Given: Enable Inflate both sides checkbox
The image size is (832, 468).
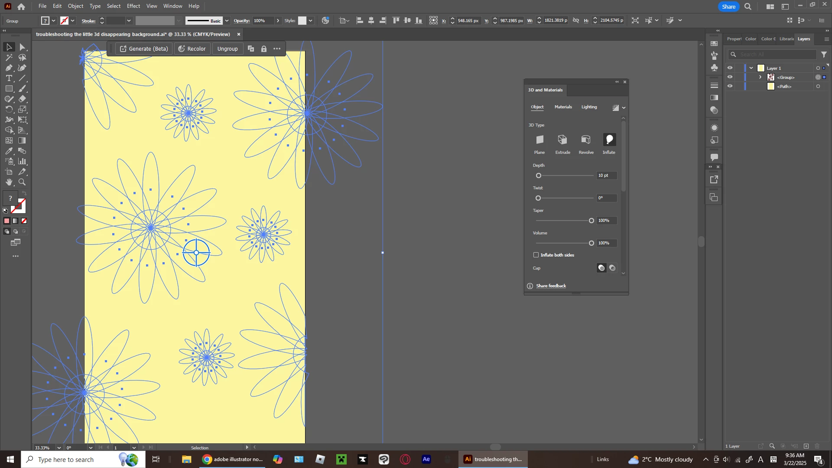Looking at the screenshot, I should (x=536, y=255).
